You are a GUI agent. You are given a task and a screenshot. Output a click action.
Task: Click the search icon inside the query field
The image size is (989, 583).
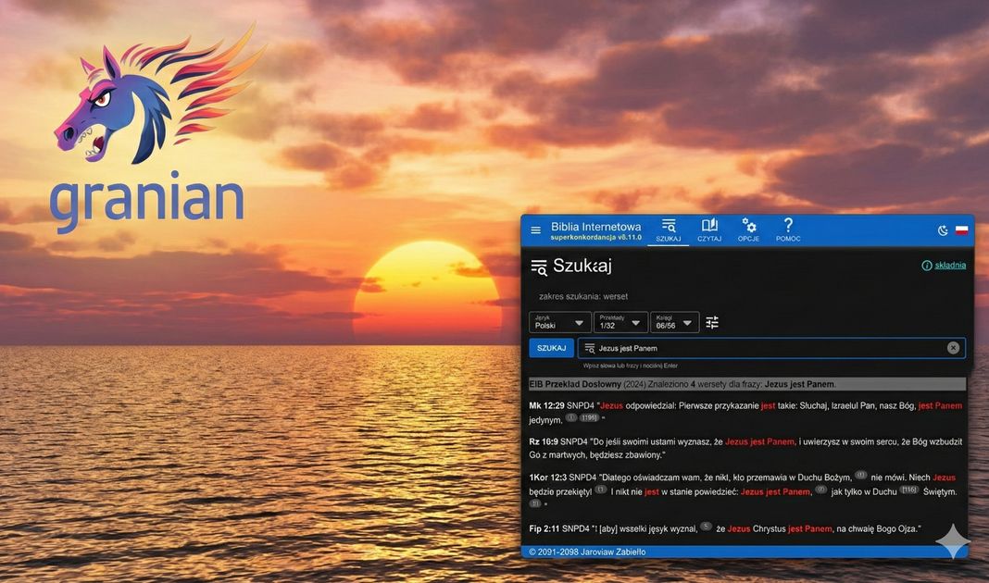coord(590,348)
